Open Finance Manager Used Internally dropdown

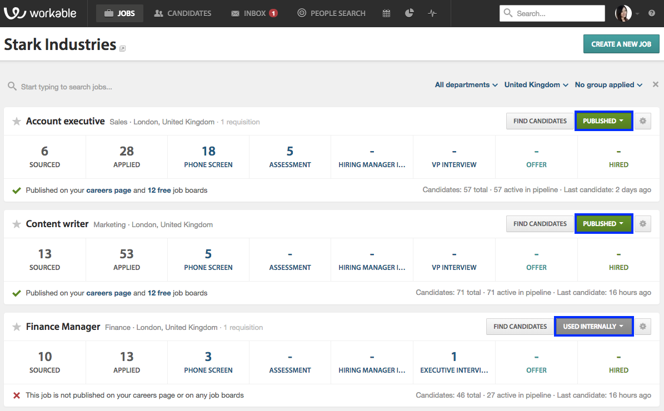[593, 327]
